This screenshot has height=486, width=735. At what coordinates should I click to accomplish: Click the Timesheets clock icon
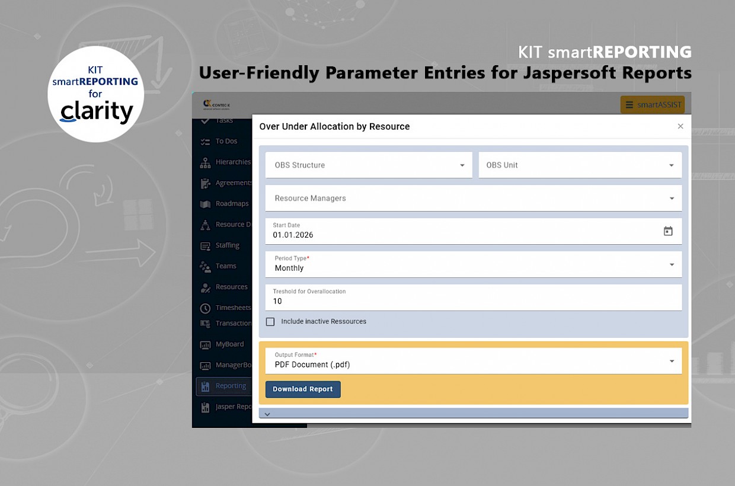[205, 308]
